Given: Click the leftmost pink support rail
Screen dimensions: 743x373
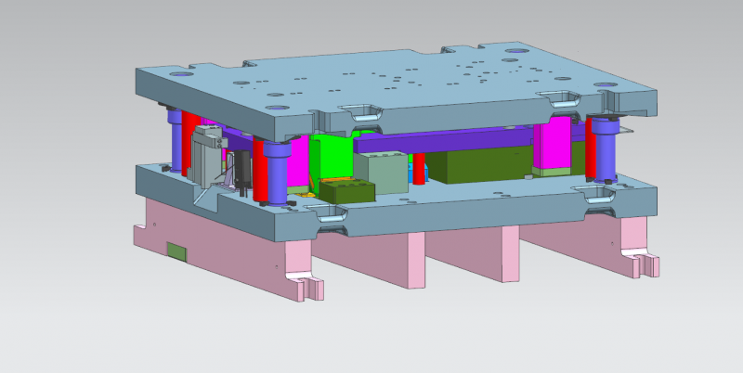Looking at the screenshot, I should pos(223,249).
